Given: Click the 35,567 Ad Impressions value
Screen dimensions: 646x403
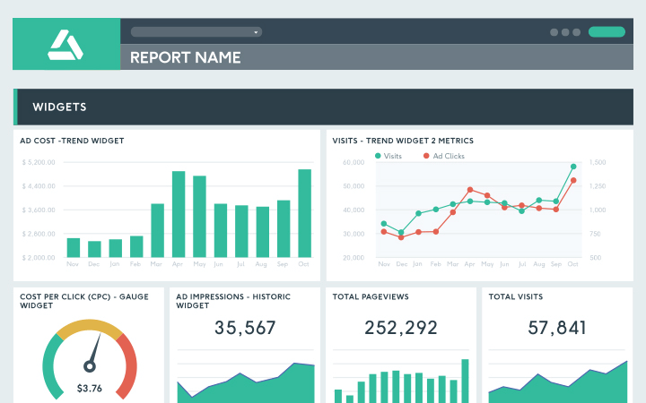Looking at the screenshot, I should pos(245,328).
